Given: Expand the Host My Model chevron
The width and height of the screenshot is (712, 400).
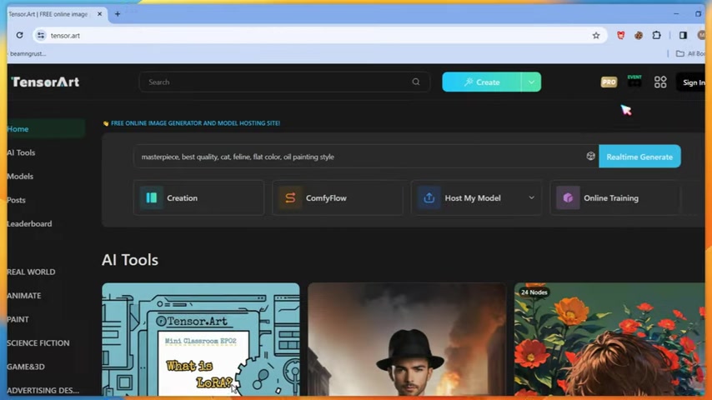Looking at the screenshot, I should click(x=531, y=198).
